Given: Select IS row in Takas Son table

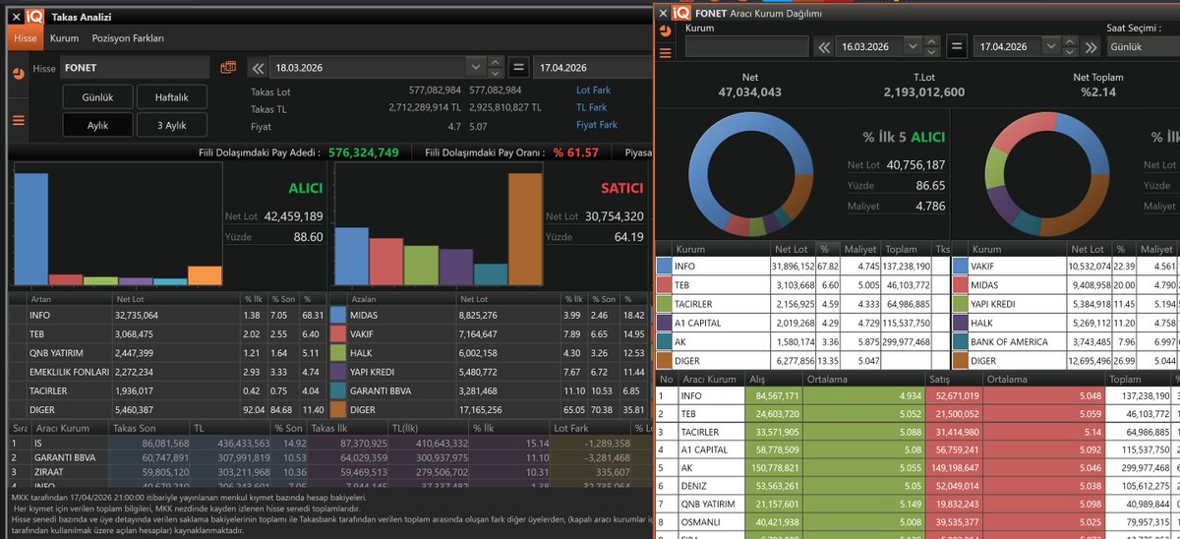Looking at the screenshot, I should (x=329, y=444).
